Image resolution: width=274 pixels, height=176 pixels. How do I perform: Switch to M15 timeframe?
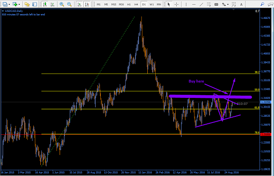pos(114,4)
